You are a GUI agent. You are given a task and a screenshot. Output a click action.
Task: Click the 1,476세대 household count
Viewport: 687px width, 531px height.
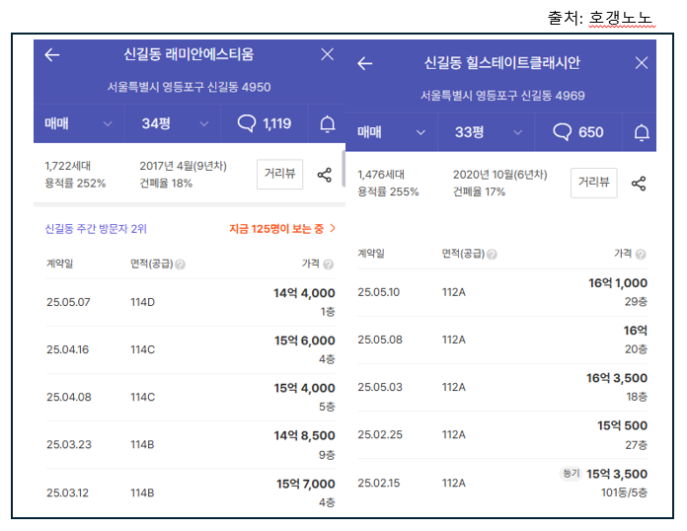381,175
